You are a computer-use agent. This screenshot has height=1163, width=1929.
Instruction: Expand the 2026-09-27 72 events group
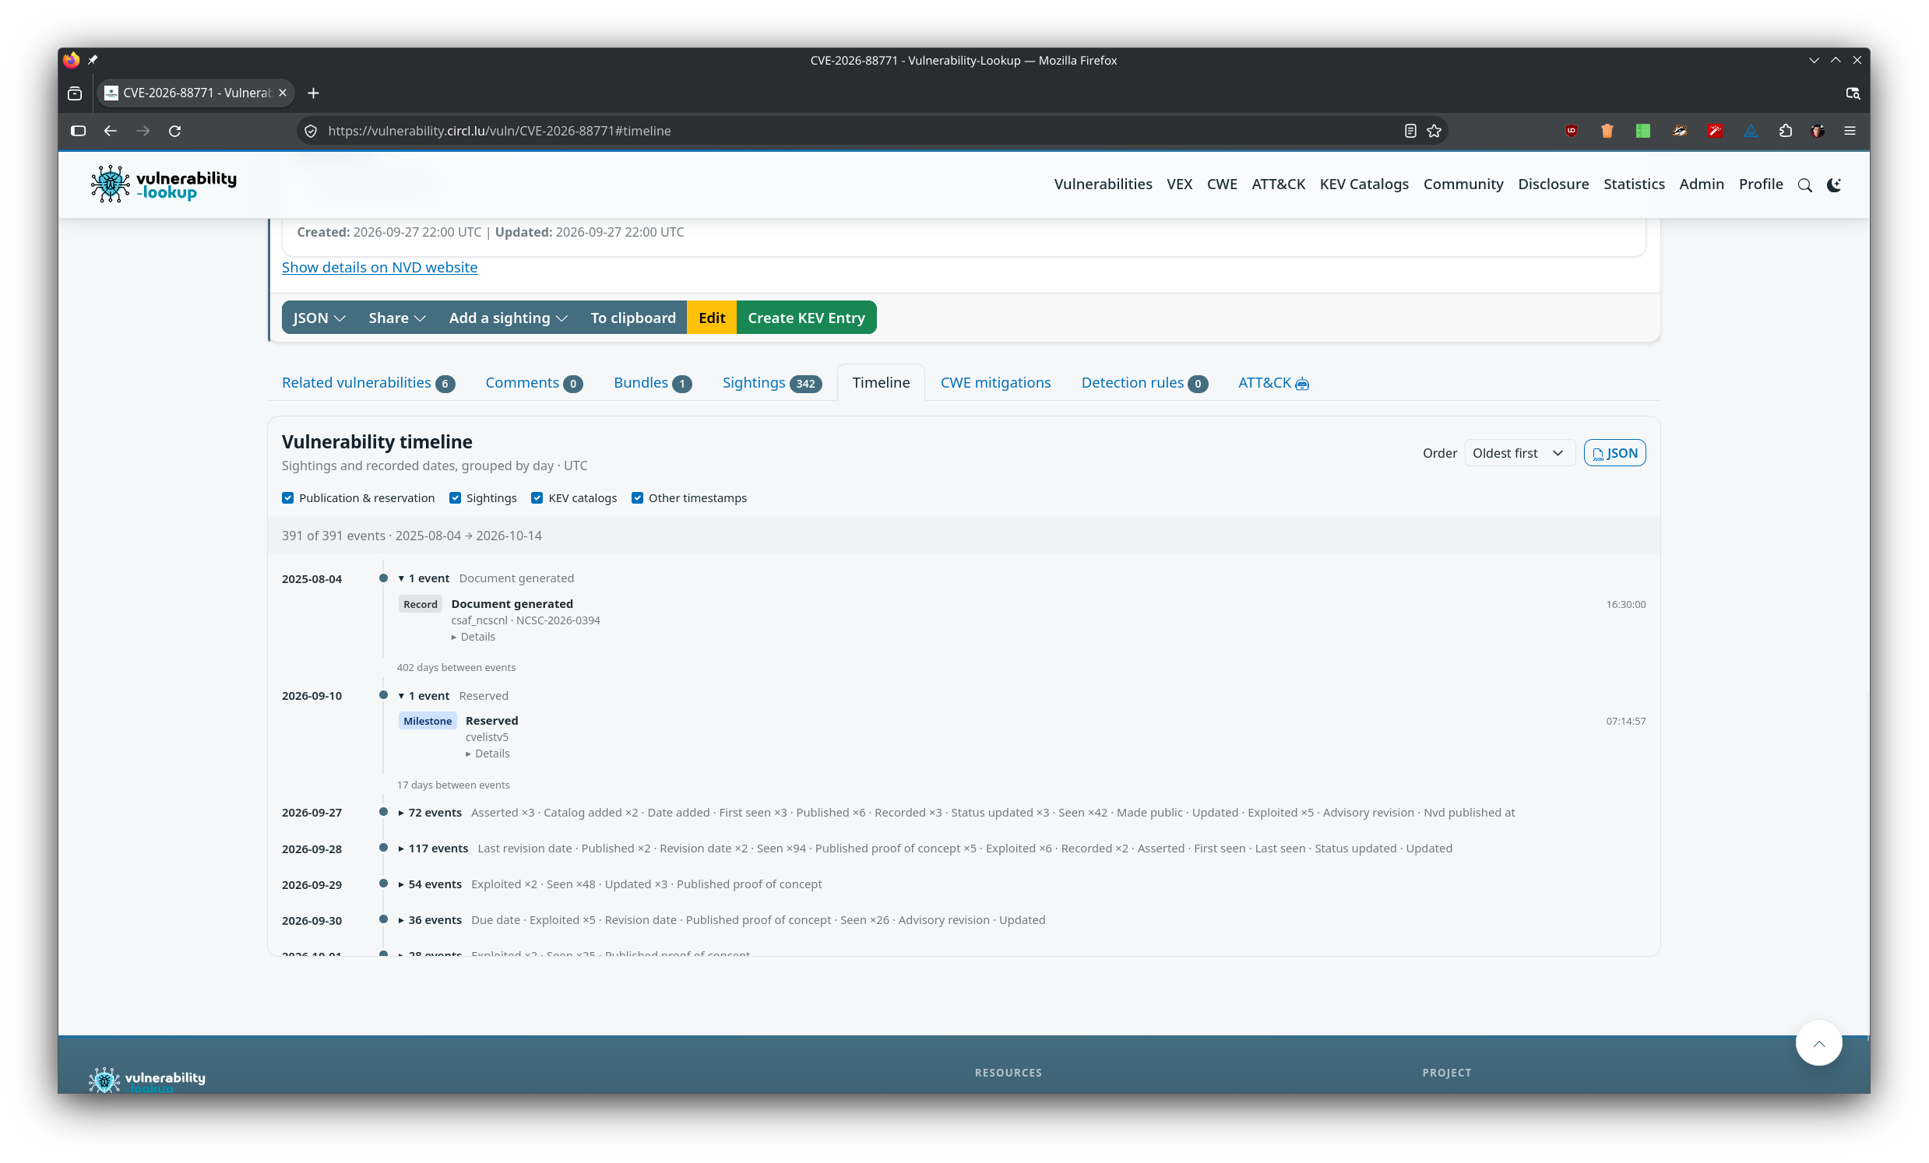click(430, 813)
